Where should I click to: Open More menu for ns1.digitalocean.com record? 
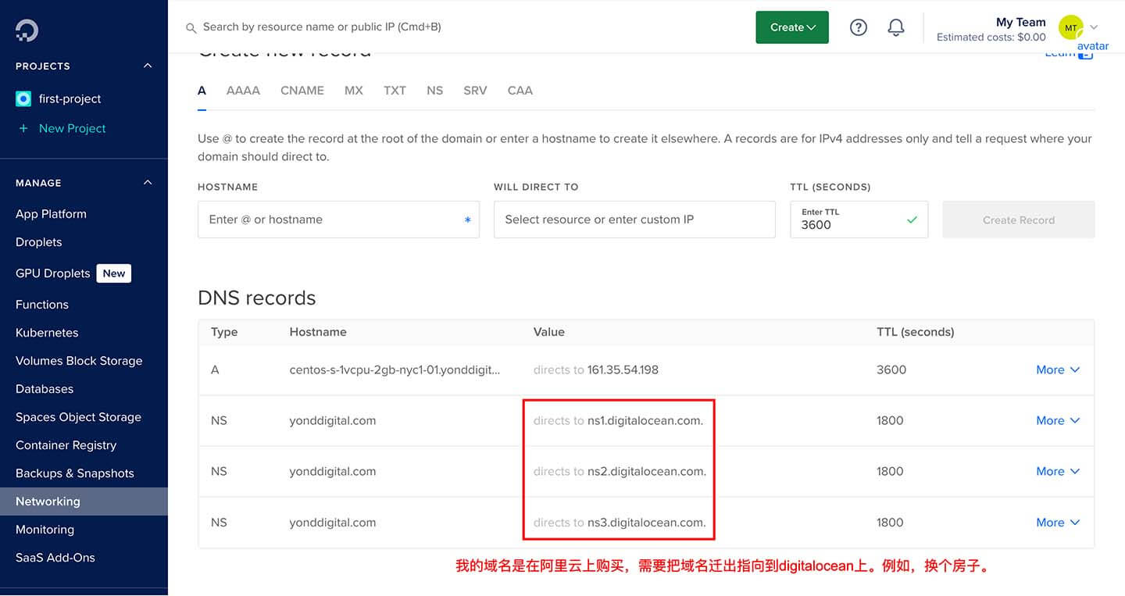1058,420
